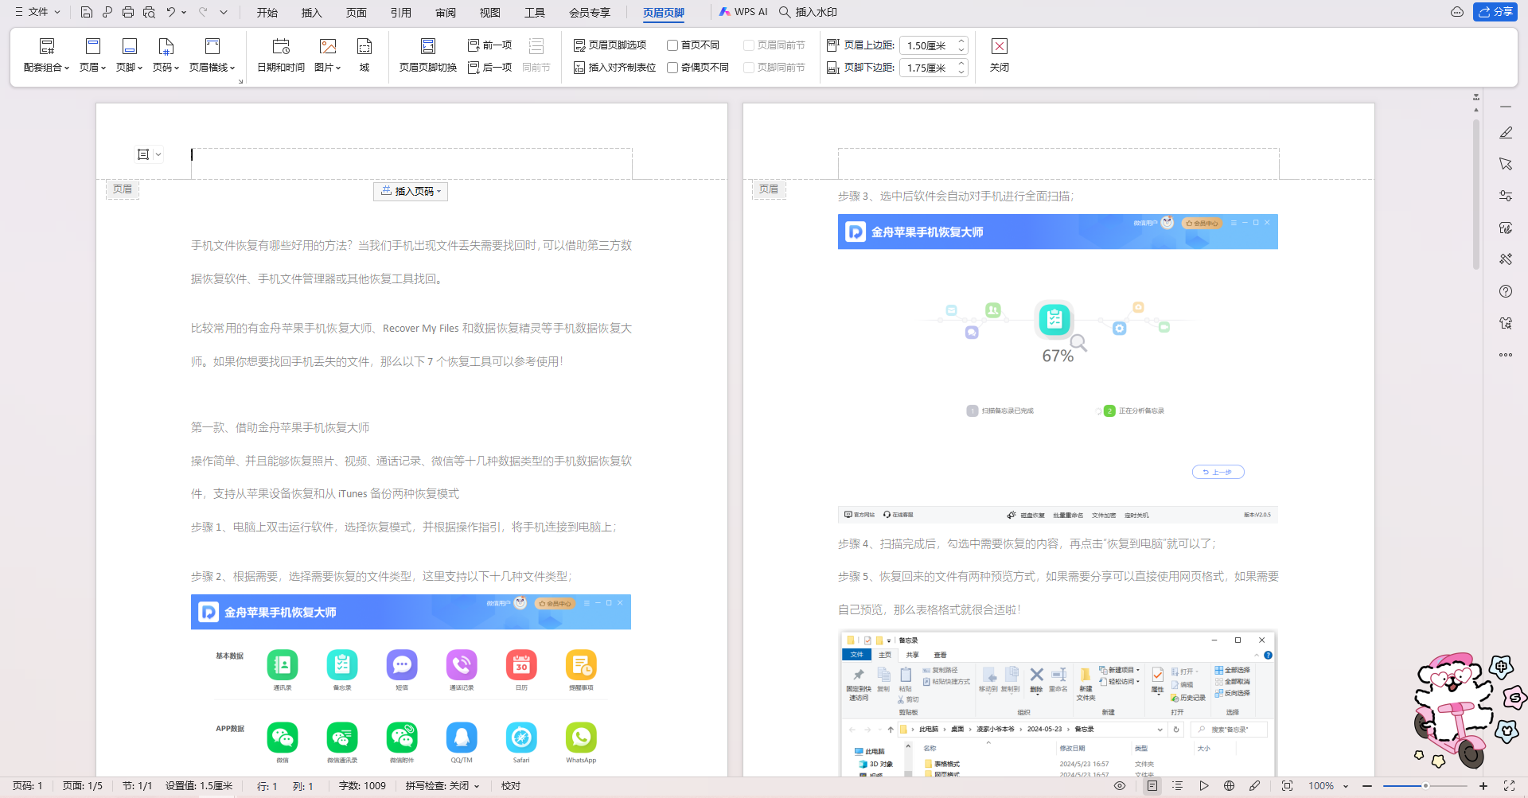This screenshot has height=798, width=1528.
Task: Click 页面: 1/5 in status bar
Action: [83, 786]
